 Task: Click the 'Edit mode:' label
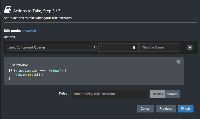(x=12, y=31)
